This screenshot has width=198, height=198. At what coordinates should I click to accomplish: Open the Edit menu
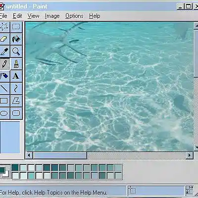17,16
